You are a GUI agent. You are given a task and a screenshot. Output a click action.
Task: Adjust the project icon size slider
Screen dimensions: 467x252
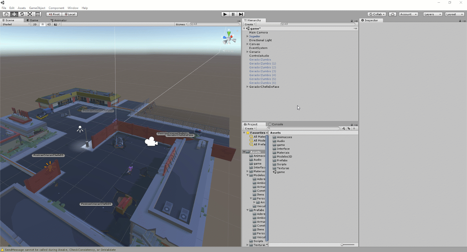[x=342, y=245]
